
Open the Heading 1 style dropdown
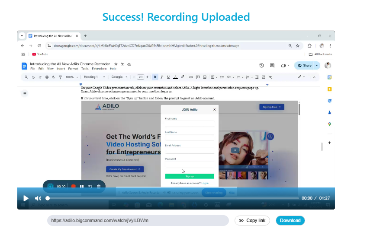coord(94,77)
